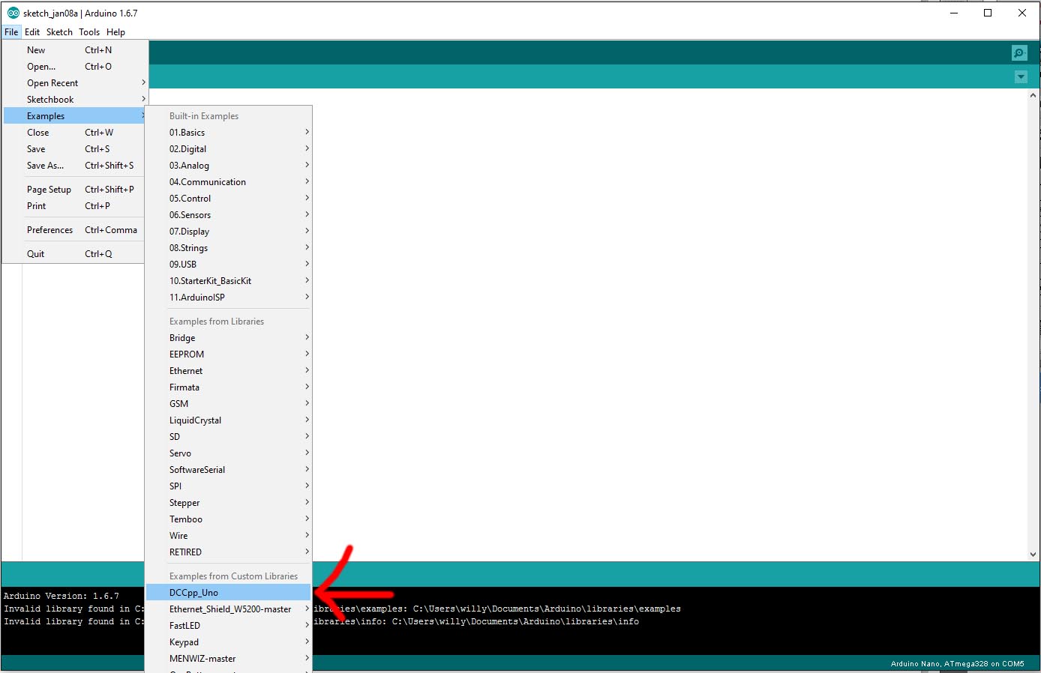Select the Examples menu entry

[75, 116]
